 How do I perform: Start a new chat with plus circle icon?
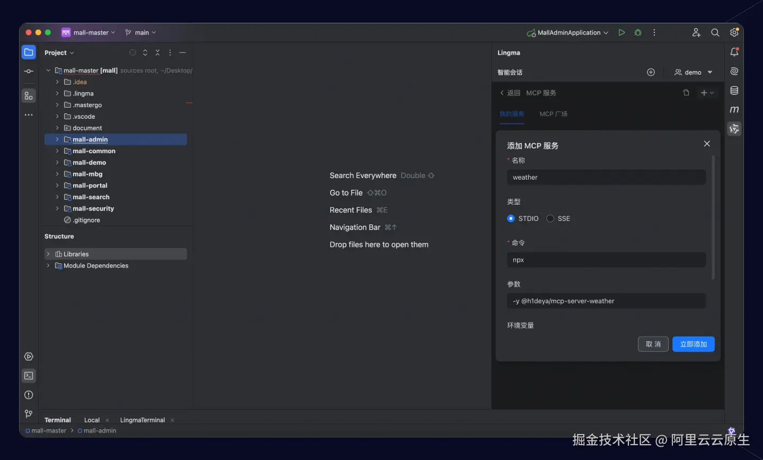click(651, 72)
